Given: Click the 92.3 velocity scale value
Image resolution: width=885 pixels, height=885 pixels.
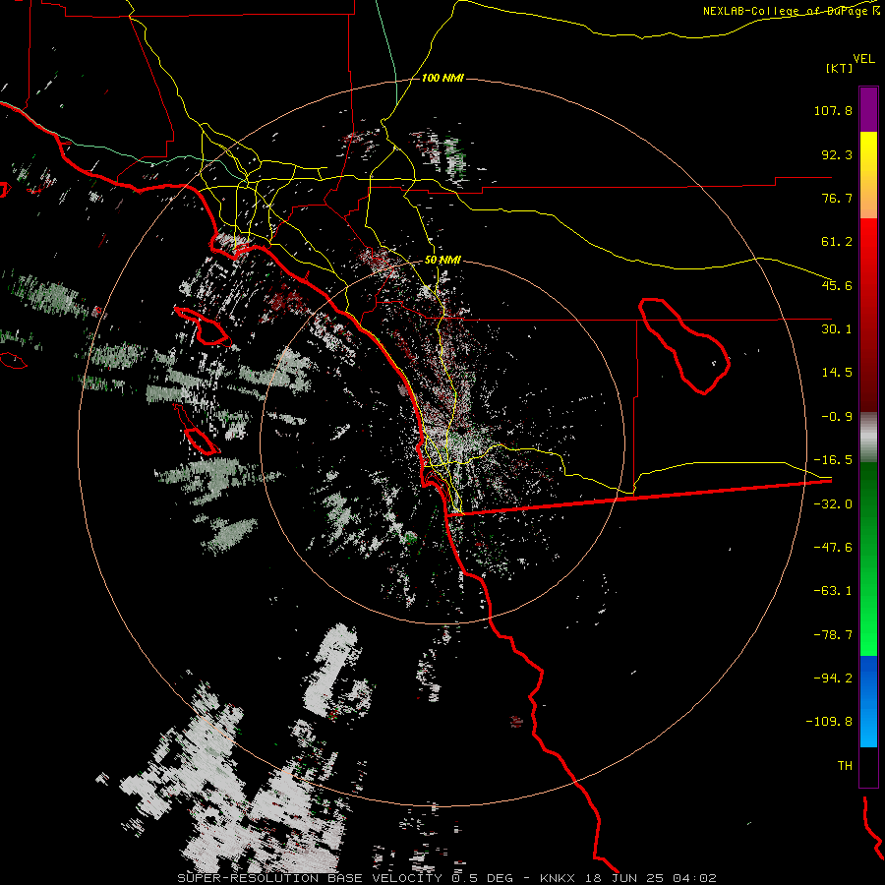Looking at the screenshot, I should click(x=837, y=154).
